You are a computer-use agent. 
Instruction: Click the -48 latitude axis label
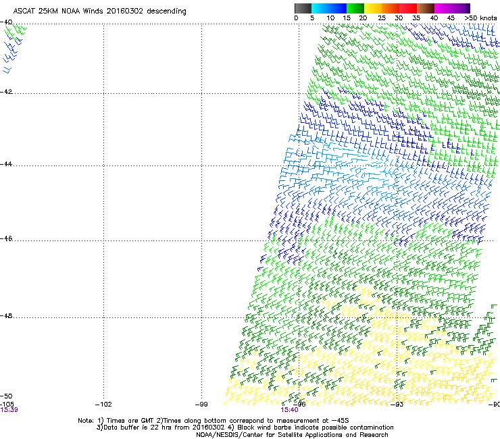click(x=6, y=316)
